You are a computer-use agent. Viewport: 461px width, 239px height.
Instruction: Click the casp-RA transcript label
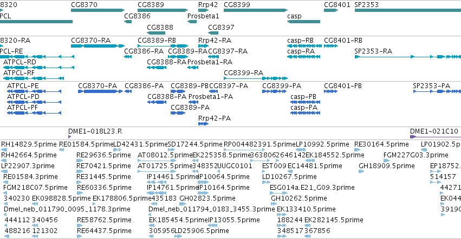(301, 51)
